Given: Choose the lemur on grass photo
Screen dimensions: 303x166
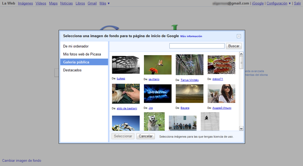Looking at the screenshot, I should pyautogui.click(x=154, y=121).
